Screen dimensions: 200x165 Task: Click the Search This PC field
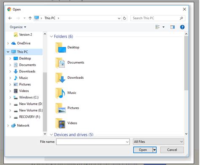(158, 18)
